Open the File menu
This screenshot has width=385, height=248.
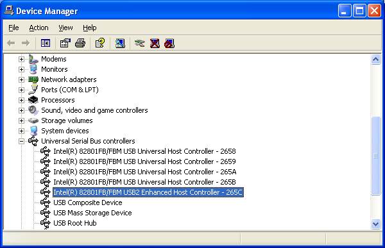(13, 28)
